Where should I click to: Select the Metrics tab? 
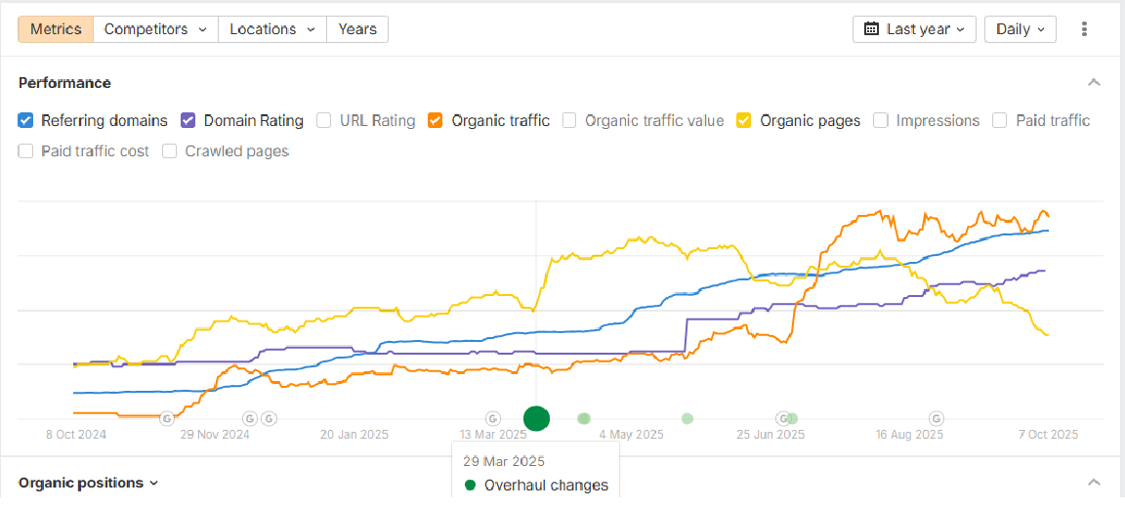coord(56,29)
